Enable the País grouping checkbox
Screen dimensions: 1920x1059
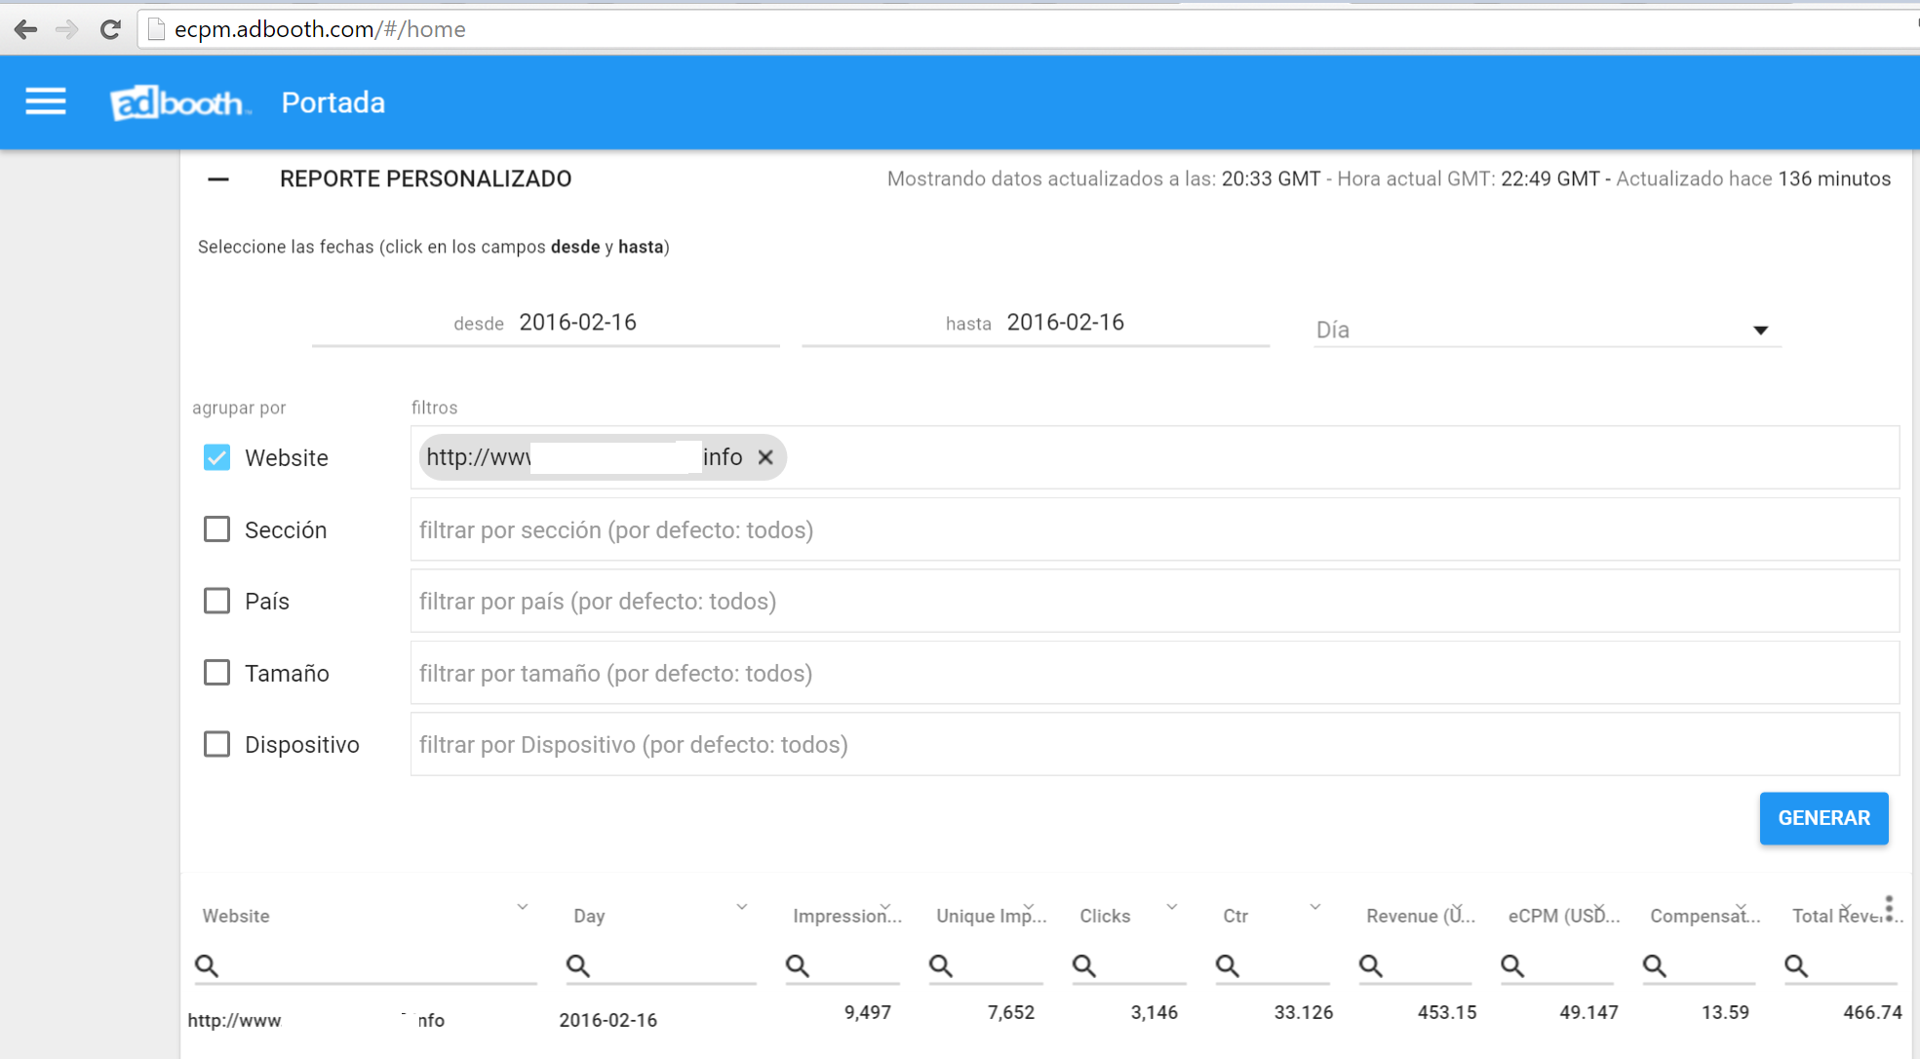pyautogui.click(x=216, y=601)
